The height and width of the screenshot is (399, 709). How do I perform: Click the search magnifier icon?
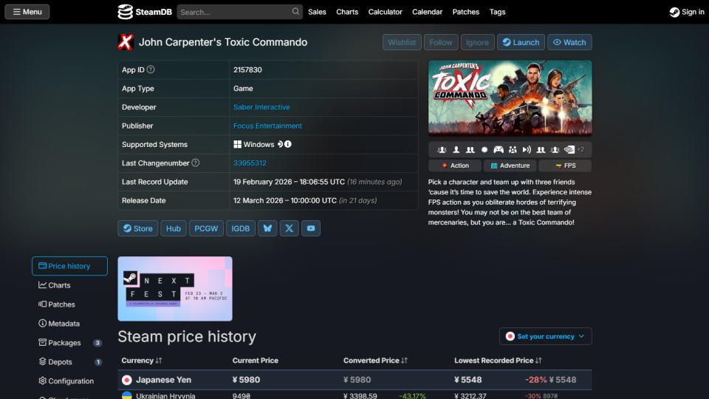tap(295, 12)
